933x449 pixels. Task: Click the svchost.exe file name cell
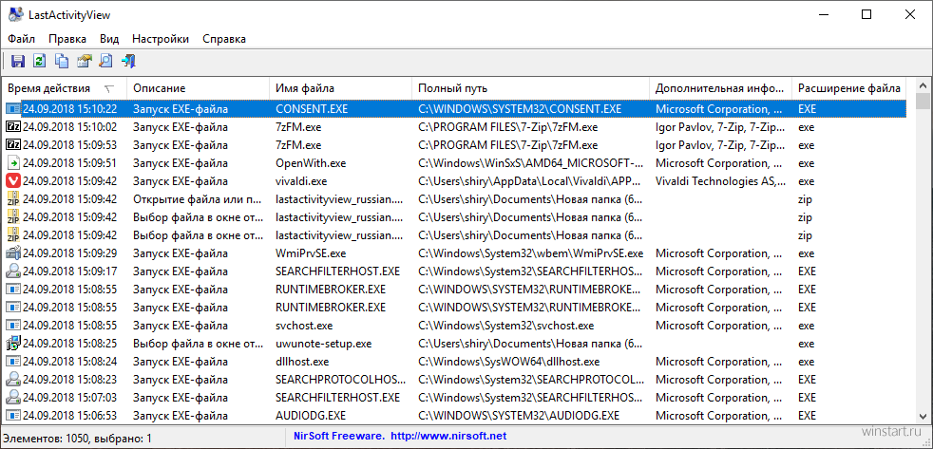coord(304,326)
